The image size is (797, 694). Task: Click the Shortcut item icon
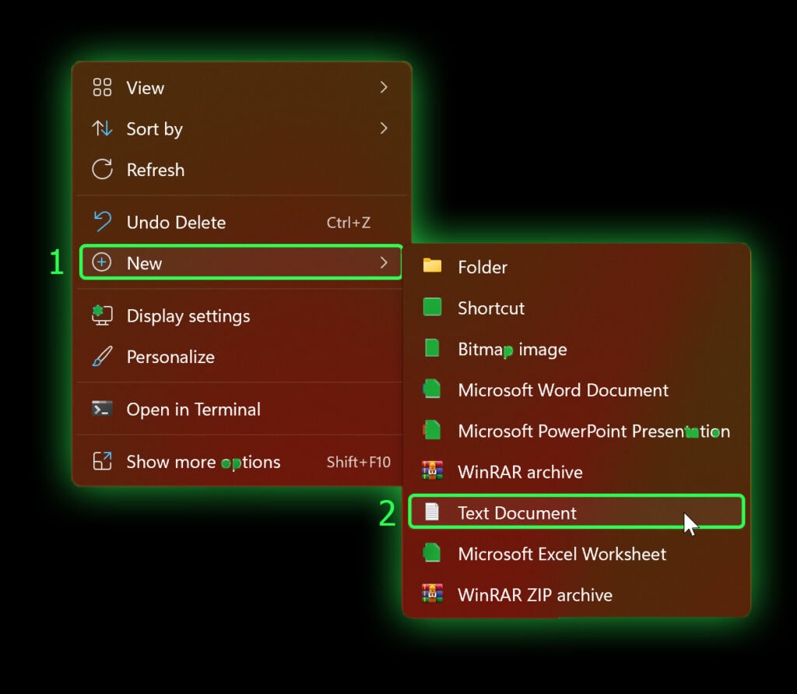point(432,307)
